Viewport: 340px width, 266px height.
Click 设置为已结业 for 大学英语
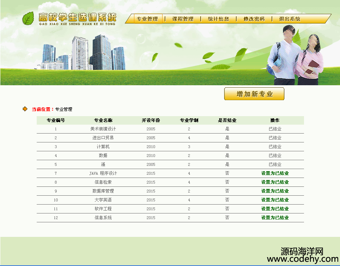pyautogui.click(x=275, y=200)
